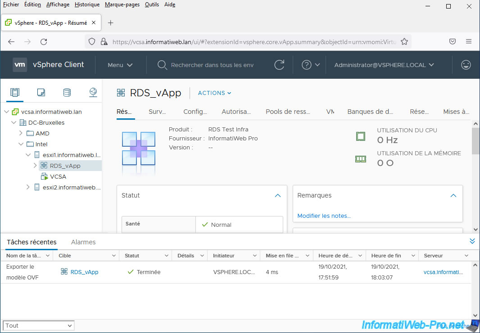The height and width of the screenshot is (333, 480).
Task: Expand the AMD folder
Action: click(x=21, y=133)
